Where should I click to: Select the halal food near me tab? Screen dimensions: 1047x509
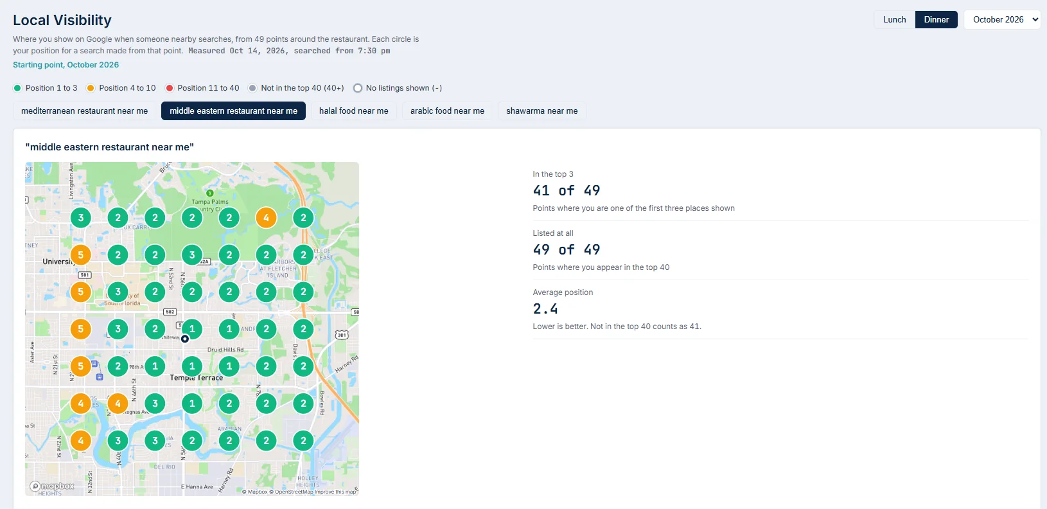click(x=353, y=111)
